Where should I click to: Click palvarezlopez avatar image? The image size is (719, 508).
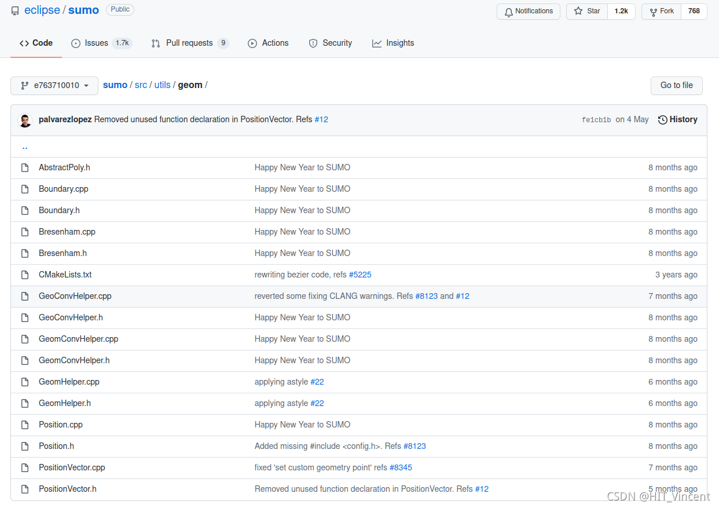click(25, 120)
